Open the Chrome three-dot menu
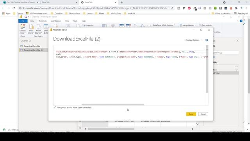Screen dimensions: 250x141 246,8
